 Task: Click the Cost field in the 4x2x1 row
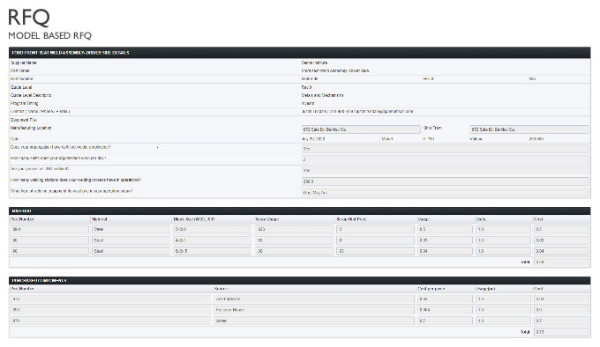(561, 240)
